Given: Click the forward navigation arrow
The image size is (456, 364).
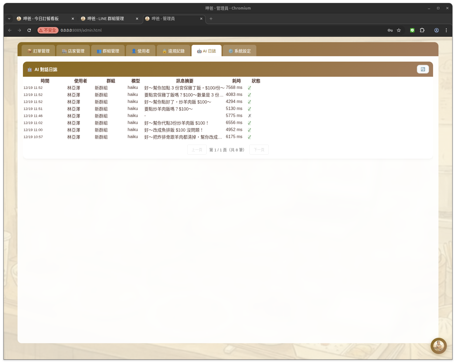Looking at the screenshot, I should 19,30.
